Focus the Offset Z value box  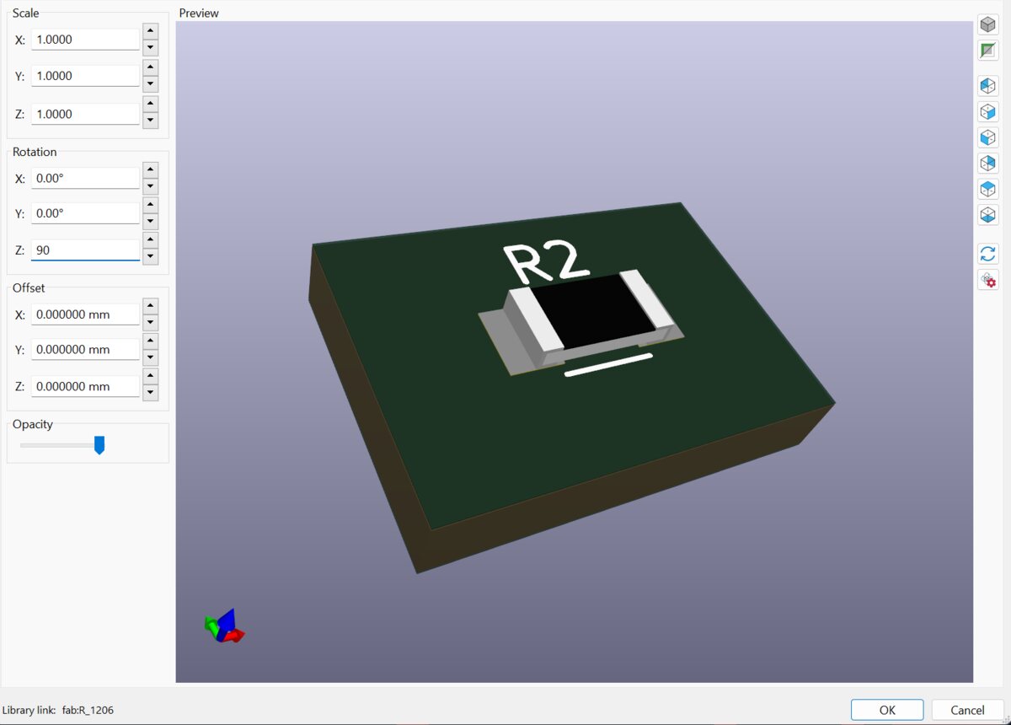[84, 385]
